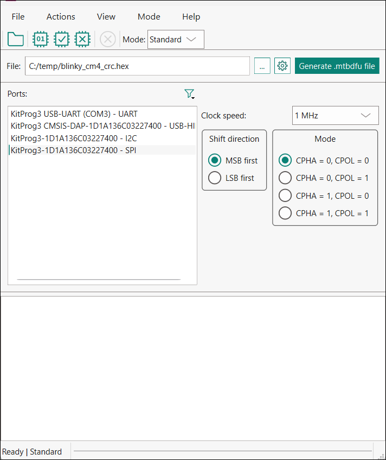The width and height of the screenshot is (386, 460).
Task: Open the File menu
Action: pos(18,17)
